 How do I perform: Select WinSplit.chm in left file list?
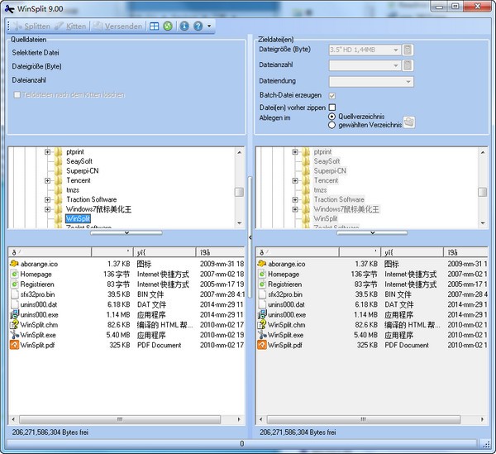pyautogui.click(x=39, y=325)
